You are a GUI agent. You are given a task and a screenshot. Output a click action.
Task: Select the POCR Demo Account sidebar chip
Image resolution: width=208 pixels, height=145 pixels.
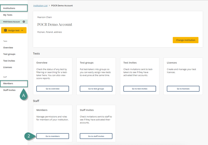pos(12,22)
